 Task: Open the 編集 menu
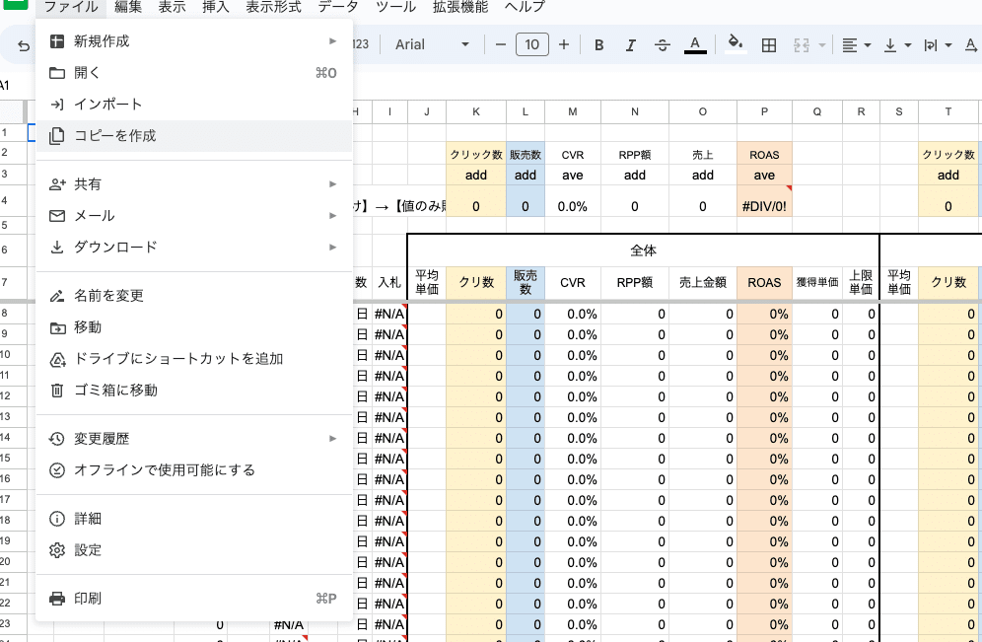tap(128, 7)
